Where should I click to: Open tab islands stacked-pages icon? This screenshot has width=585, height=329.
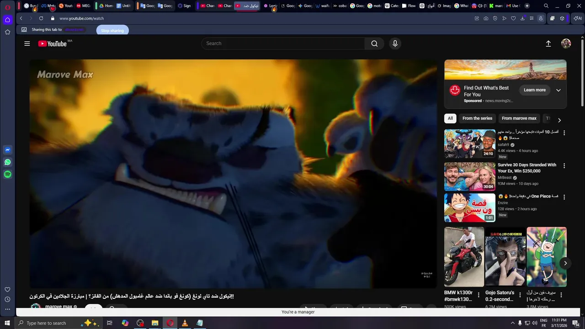click(x=552, y=18)
